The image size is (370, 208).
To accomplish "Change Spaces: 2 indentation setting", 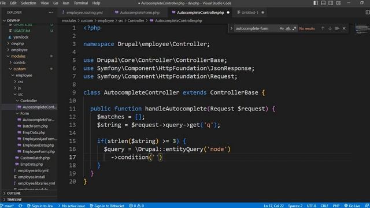I will [x=295, y=206].
